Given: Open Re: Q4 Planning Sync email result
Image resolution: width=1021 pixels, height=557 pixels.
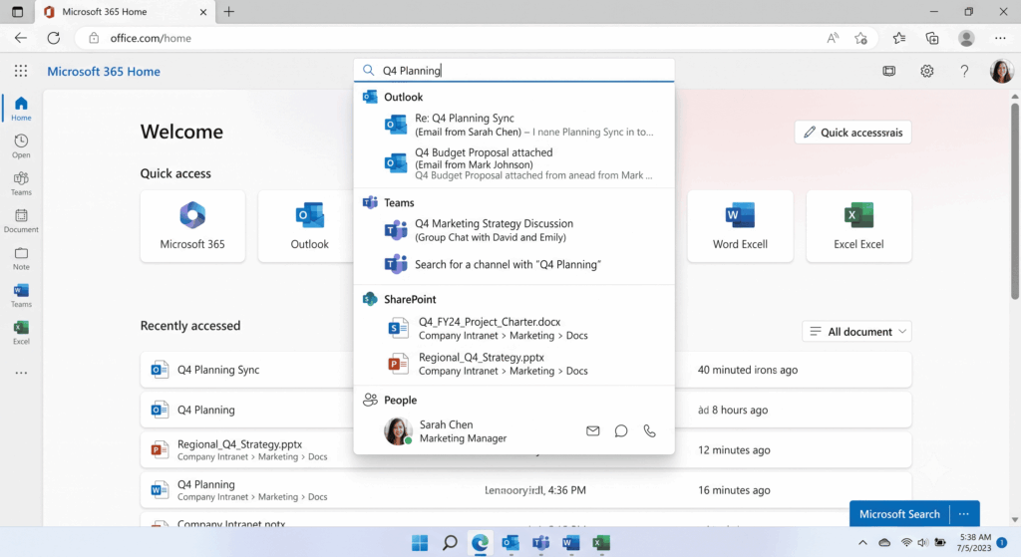Looking at the screenshot, I should pos(514,125).
